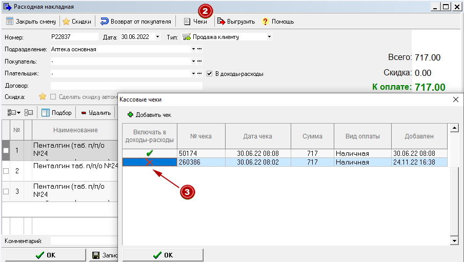Image resolution: width=464 pixels, height=262 pixels.
Task: Toggle the В доходы-расходы checkbox
Action: coord(210,73)
